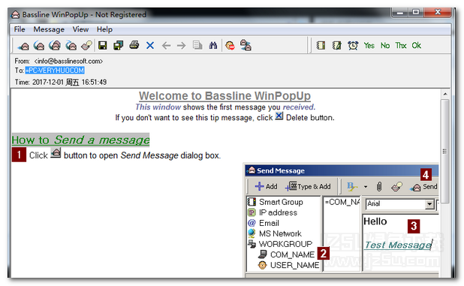Click the notebook with pencil icon
The width and height of the screenshot is (464, 286).
coord(337,46)
